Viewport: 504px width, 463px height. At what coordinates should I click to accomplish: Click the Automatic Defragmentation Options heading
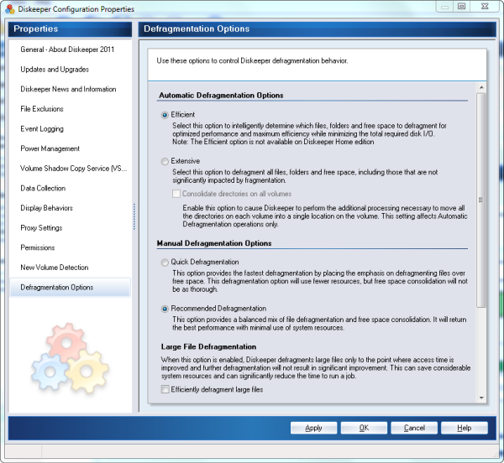tap(221, 96)
